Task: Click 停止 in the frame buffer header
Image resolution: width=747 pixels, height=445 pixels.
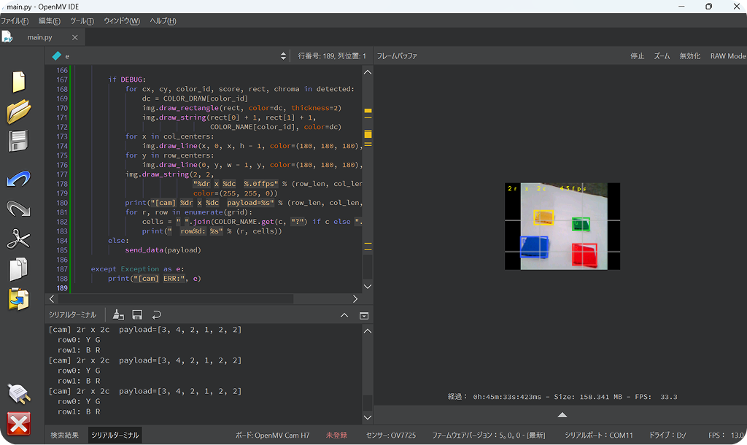Action: (x=637, y=55)
